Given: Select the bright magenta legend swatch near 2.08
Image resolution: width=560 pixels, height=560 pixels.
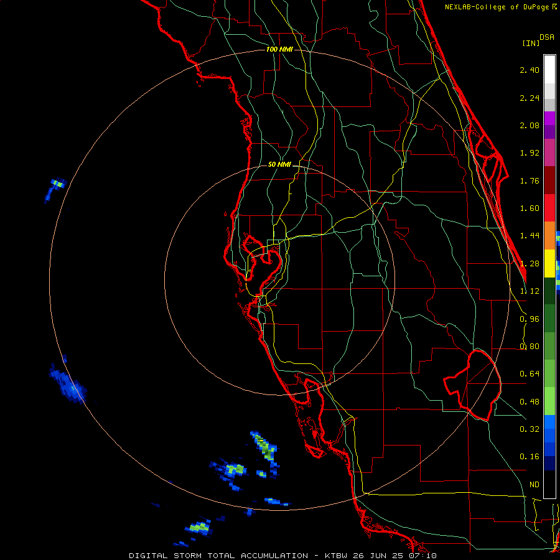Looking at the screenshot, I should point(549,118).
